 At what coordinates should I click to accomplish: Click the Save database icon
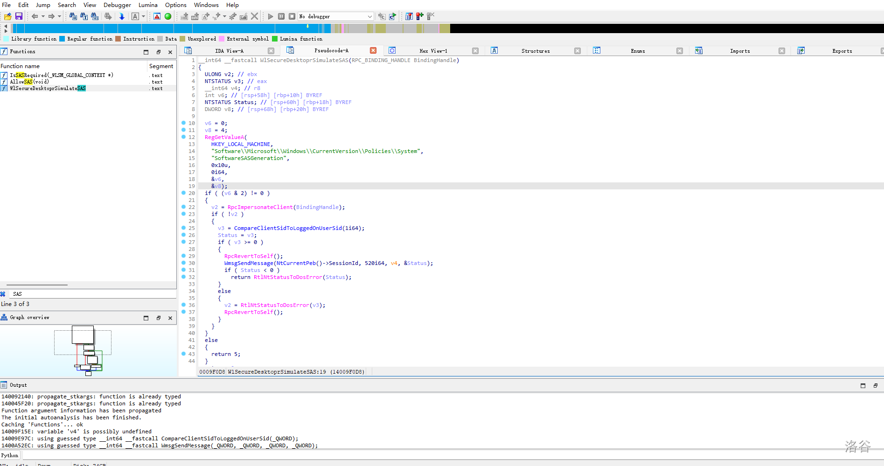pos(19,16)
